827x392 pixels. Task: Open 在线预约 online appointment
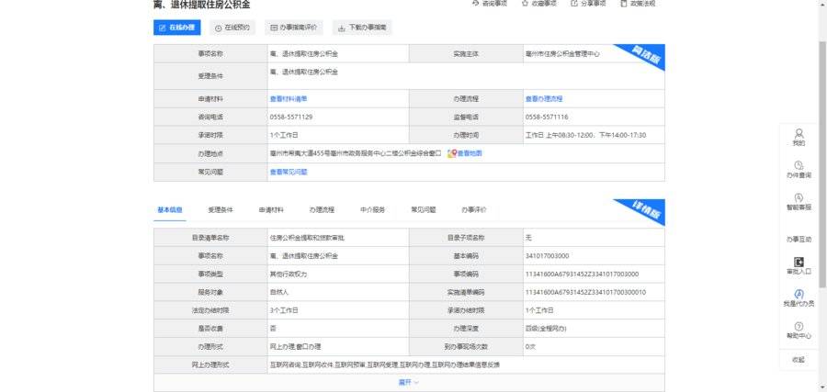click(x=232, y=28)
